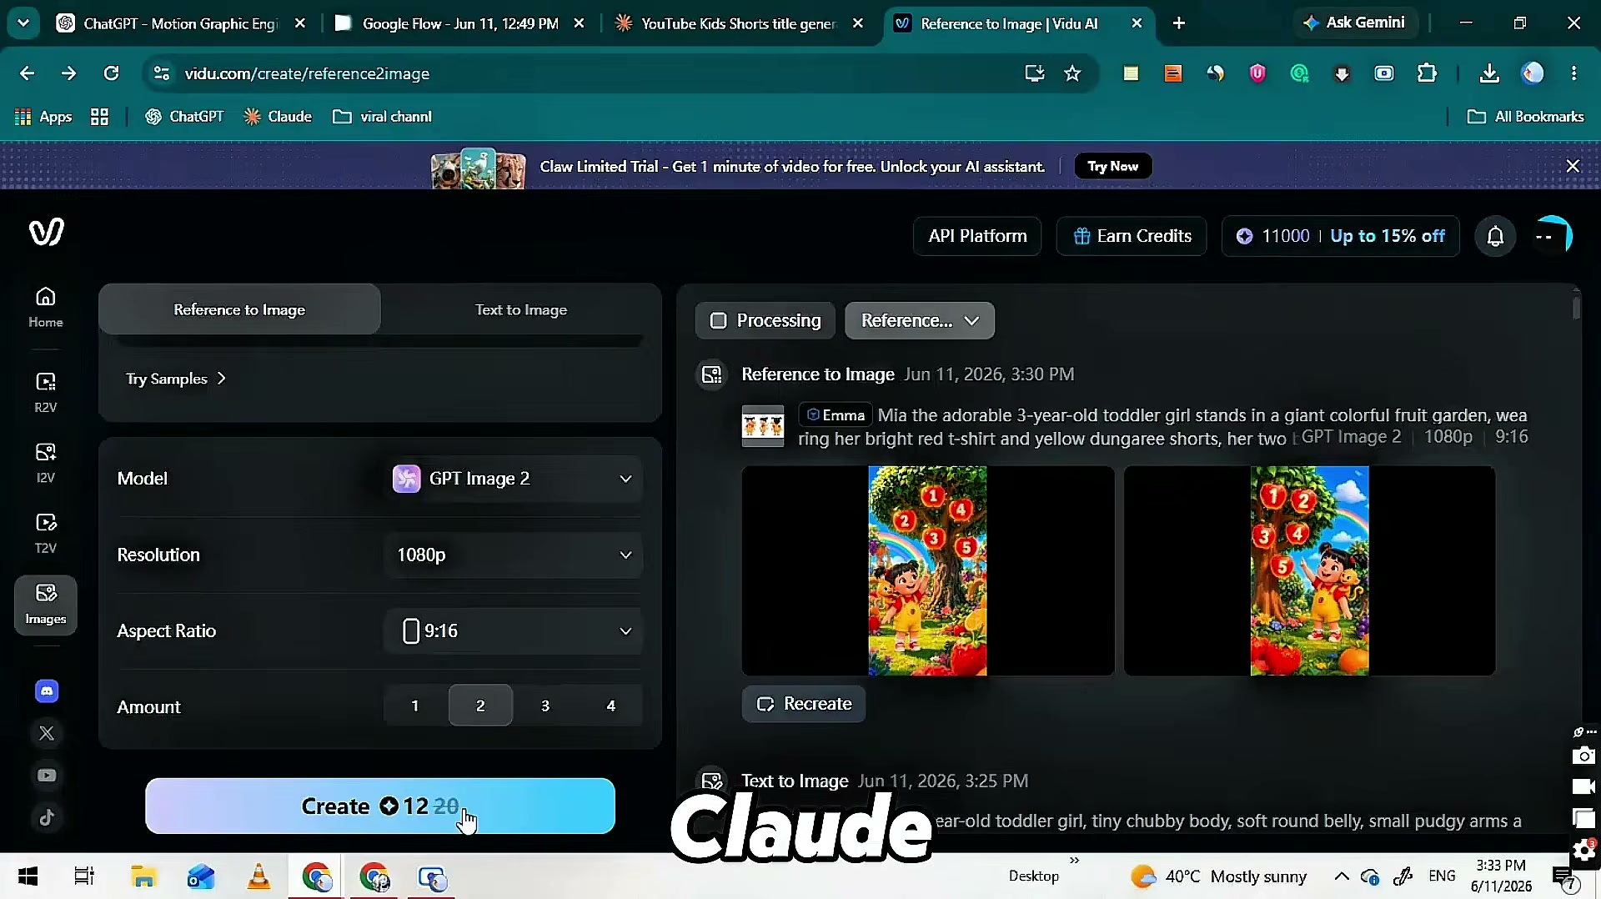Go back to the previous page
The width and height of the screenshot is (1601, 899).
click(x=27, y=73)
